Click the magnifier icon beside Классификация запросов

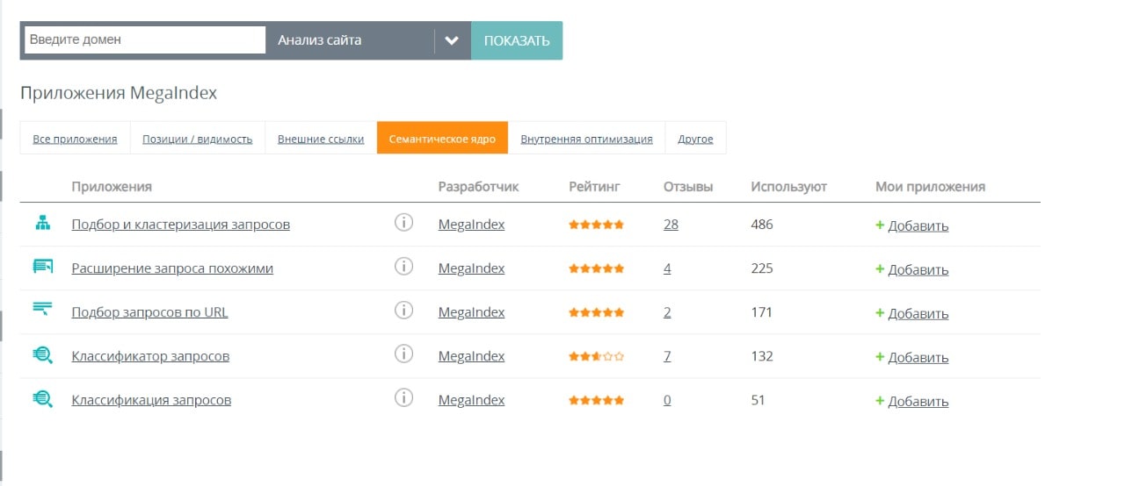point(43,399)
